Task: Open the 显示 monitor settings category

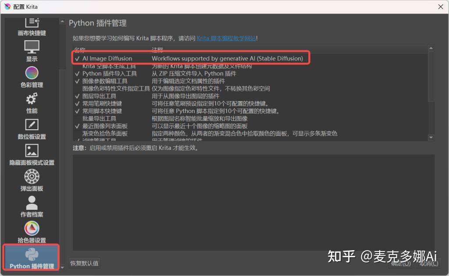Action: pyautogui.click(x=32, y=51)
